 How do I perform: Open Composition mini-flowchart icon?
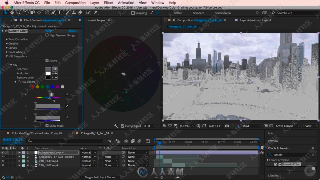pos(109,141)
